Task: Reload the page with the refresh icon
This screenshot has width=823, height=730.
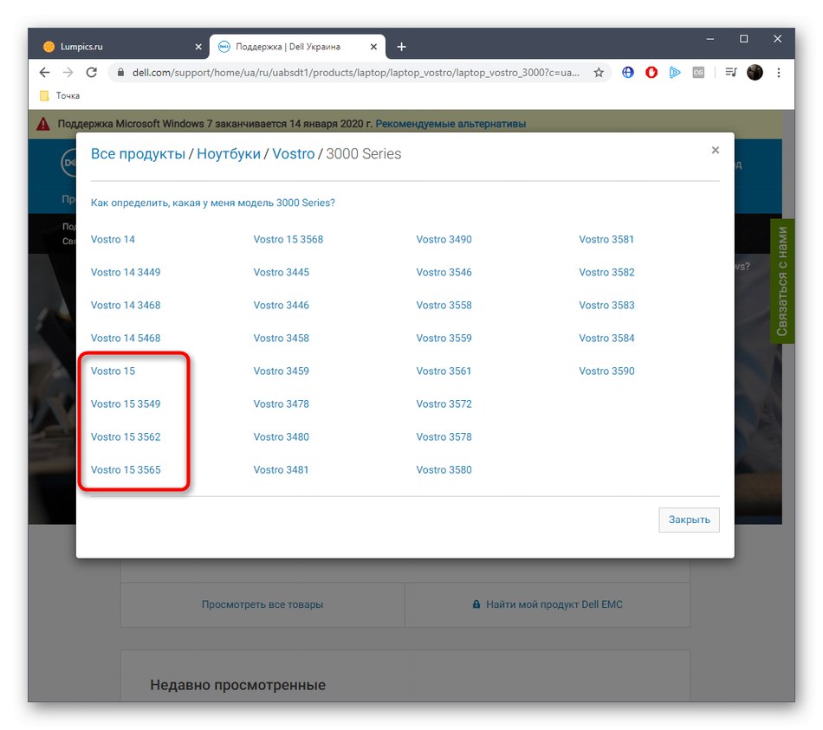Action: (x=92, y=73)
